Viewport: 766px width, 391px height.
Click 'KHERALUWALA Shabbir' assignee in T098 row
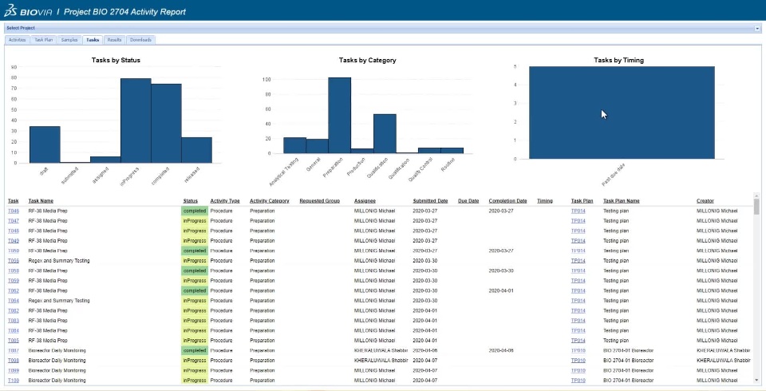[x=381, y=360]
